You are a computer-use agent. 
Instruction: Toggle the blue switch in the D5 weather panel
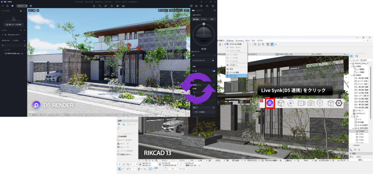(x=213, y=71)
